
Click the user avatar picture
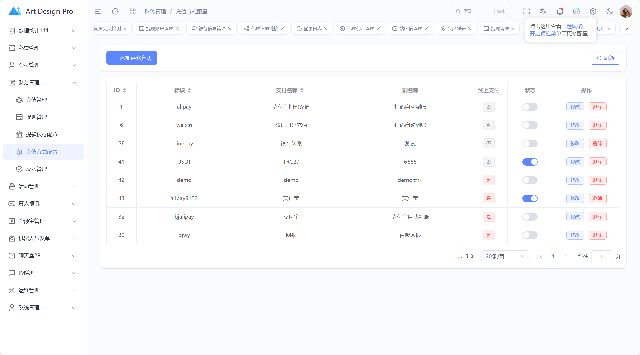point(626,11)
